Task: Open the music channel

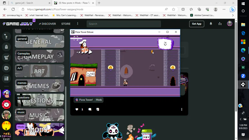Action: pyautogui.click(x=40, y=115)
